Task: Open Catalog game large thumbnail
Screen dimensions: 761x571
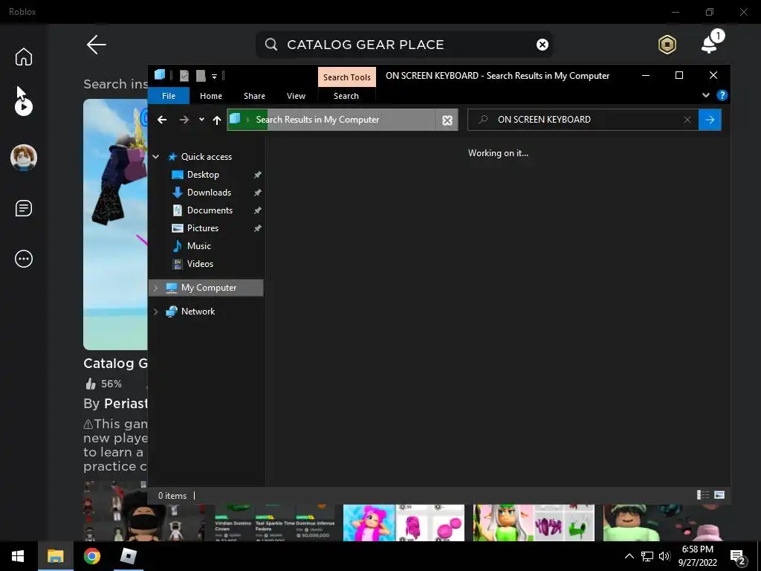Action: (x=115, y=225)
